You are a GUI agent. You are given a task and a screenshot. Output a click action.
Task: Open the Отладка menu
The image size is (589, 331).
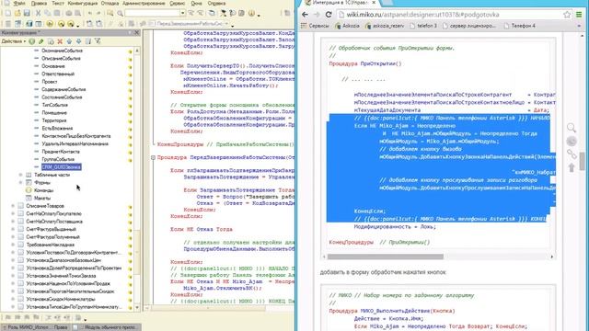[x=110, y=3]
